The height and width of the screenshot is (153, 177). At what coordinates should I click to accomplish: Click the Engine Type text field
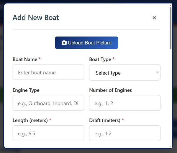pyautogui.click(x=48, y=103)
